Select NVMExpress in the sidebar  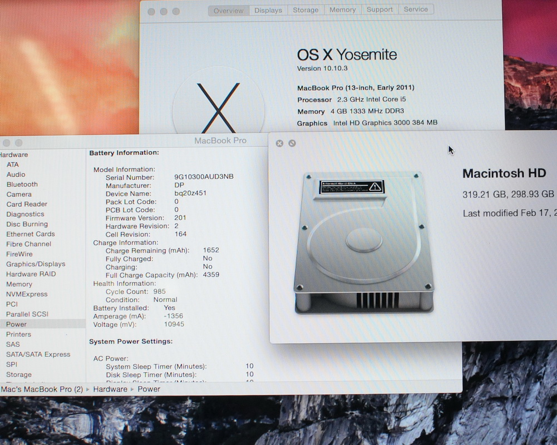tap(27, 294)
